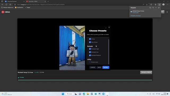The height and width of the screenshot is (96, 170).
Task: Minimize the Roshade setup window
Action: [x=106, y=28]
